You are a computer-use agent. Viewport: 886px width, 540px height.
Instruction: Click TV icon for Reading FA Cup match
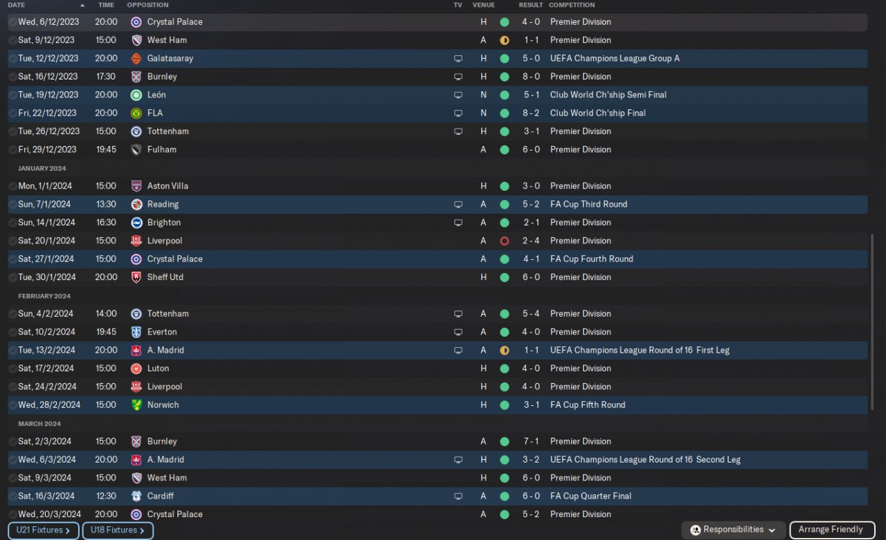(x=458, y=205)
